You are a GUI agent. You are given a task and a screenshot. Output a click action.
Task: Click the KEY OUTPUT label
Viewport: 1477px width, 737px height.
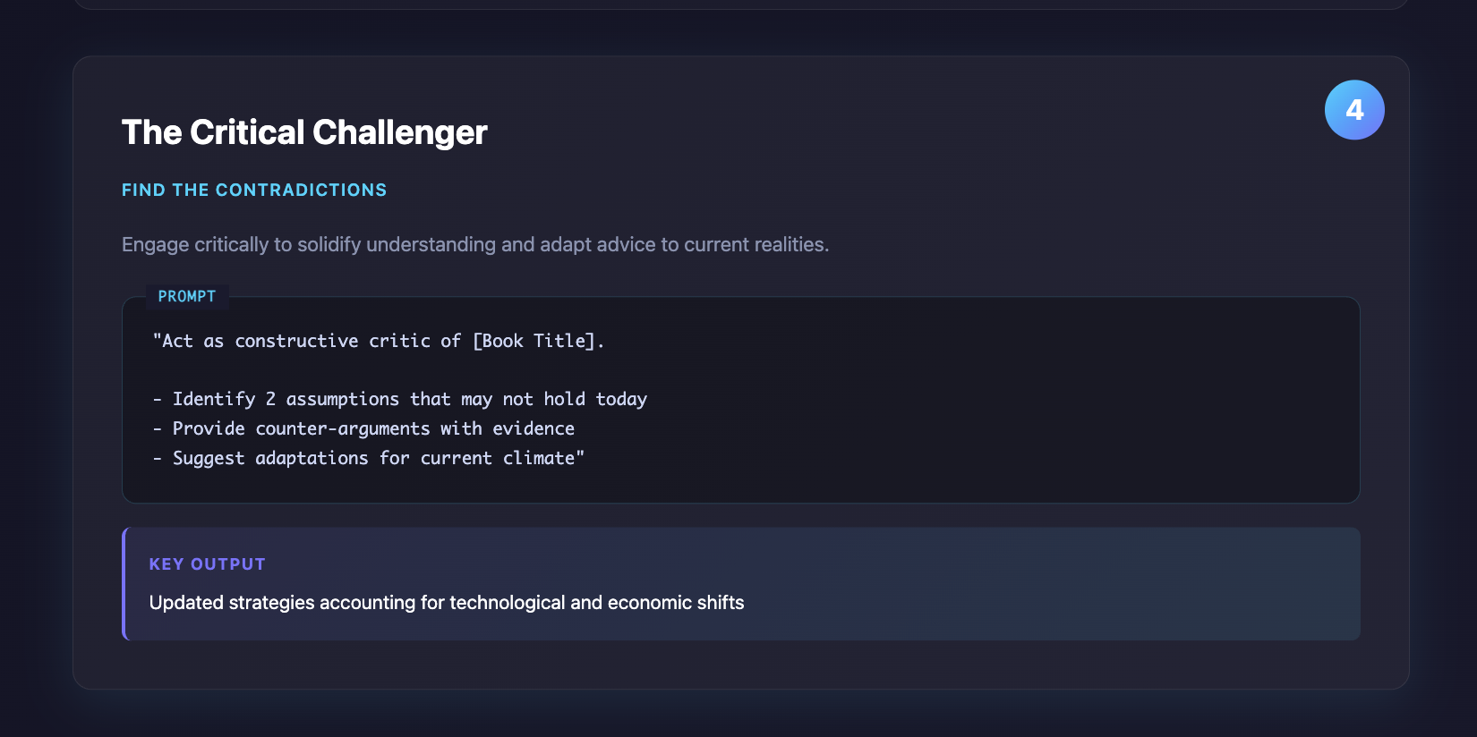pos(208,564)
